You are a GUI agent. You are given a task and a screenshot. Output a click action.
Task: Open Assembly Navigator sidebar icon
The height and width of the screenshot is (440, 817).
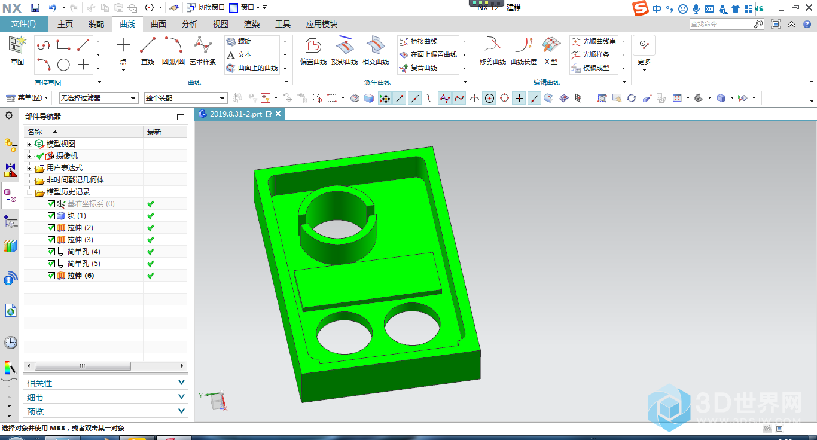coord(10,144)
